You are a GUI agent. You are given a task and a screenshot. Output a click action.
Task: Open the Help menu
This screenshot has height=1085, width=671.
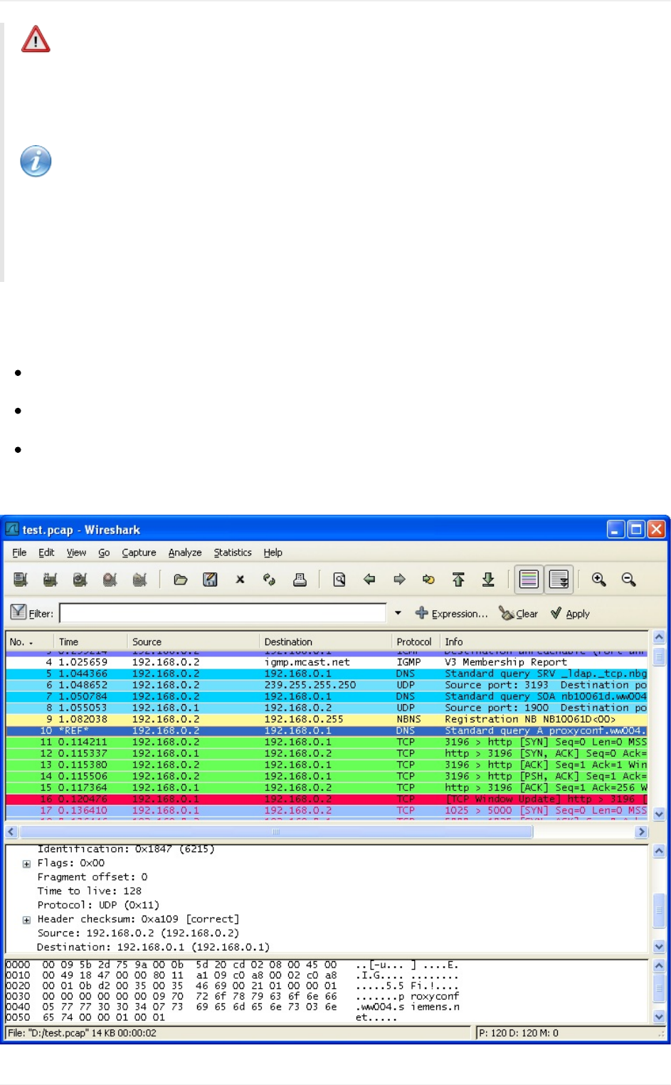click(x=273, y=552)
